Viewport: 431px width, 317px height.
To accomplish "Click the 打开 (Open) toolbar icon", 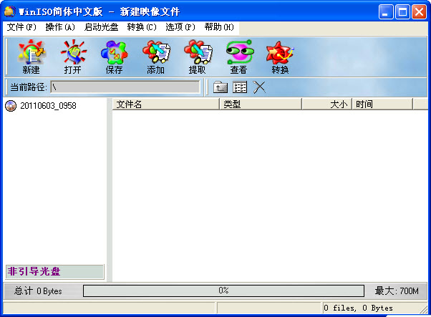I will click(73, 57).
